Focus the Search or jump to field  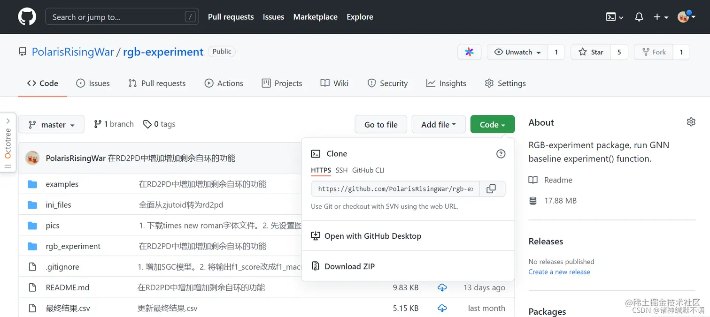pyautogui.click(x=122, y=17)
